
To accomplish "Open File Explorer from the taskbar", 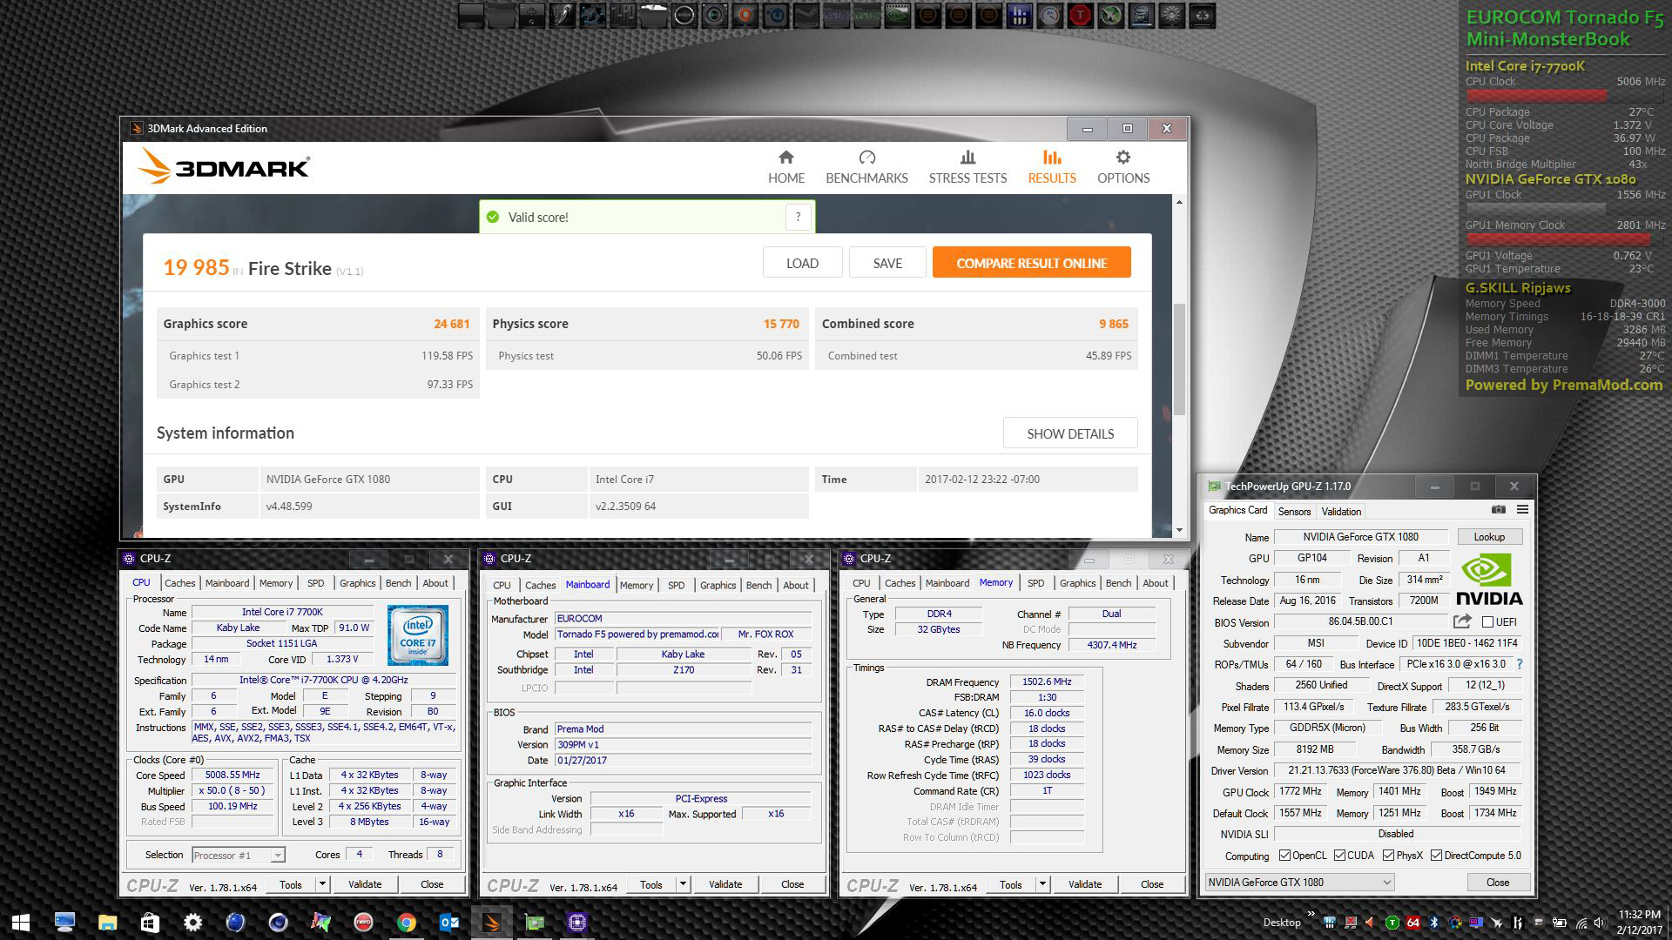I will pos(107,922).
